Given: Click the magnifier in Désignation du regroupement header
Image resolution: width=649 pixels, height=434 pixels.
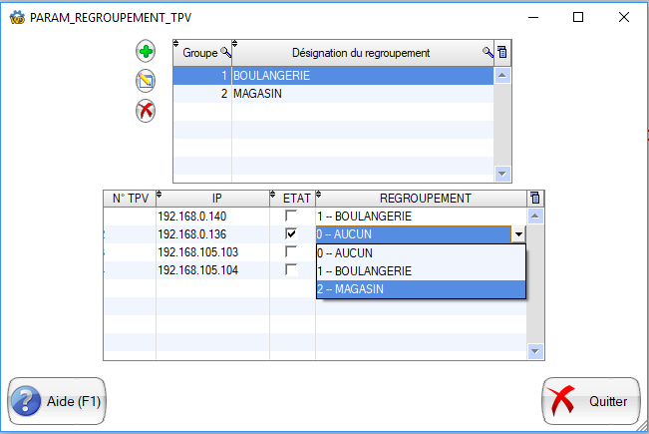Looking at the screenshot, I should (487, 52).
